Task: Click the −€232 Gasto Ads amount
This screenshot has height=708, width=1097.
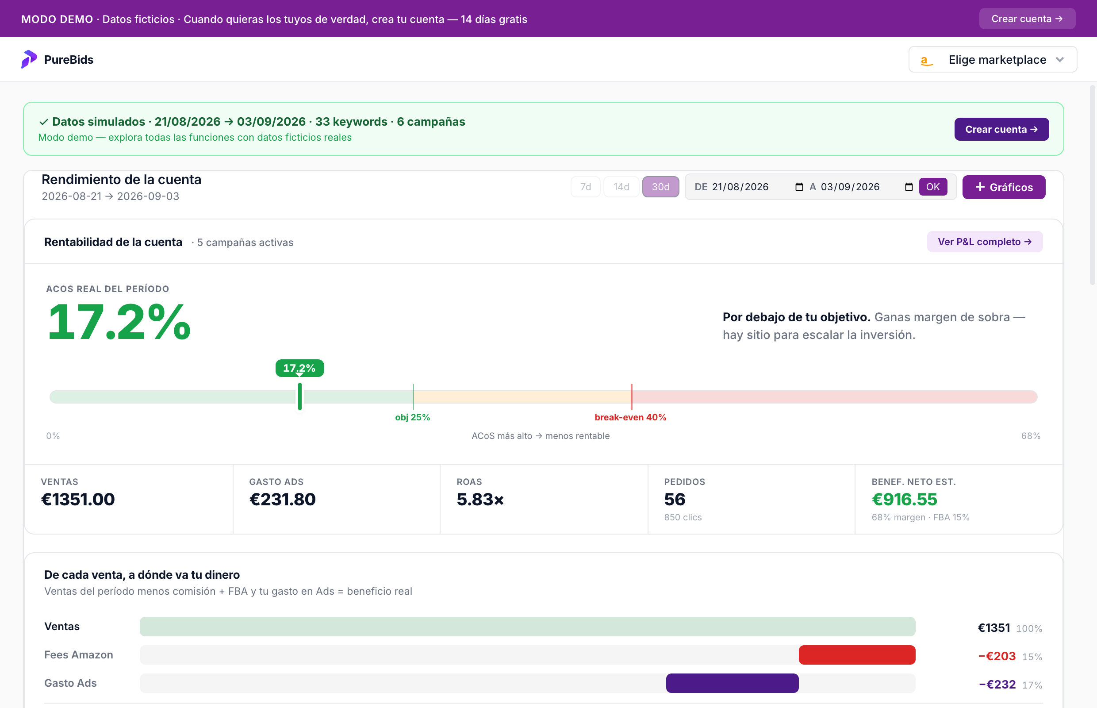Action: tap(997, 685)
